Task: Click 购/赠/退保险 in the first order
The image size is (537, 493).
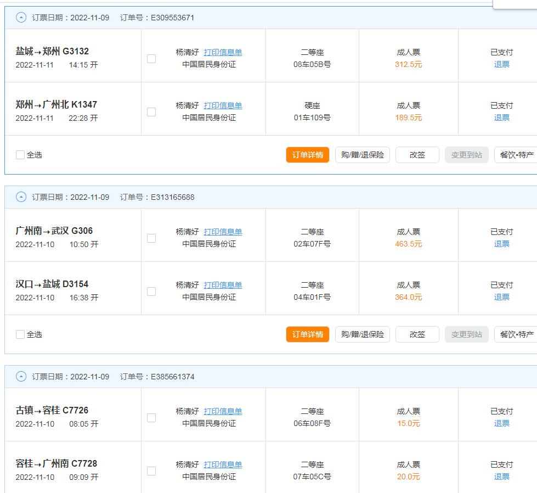Action: coord(362,155)
